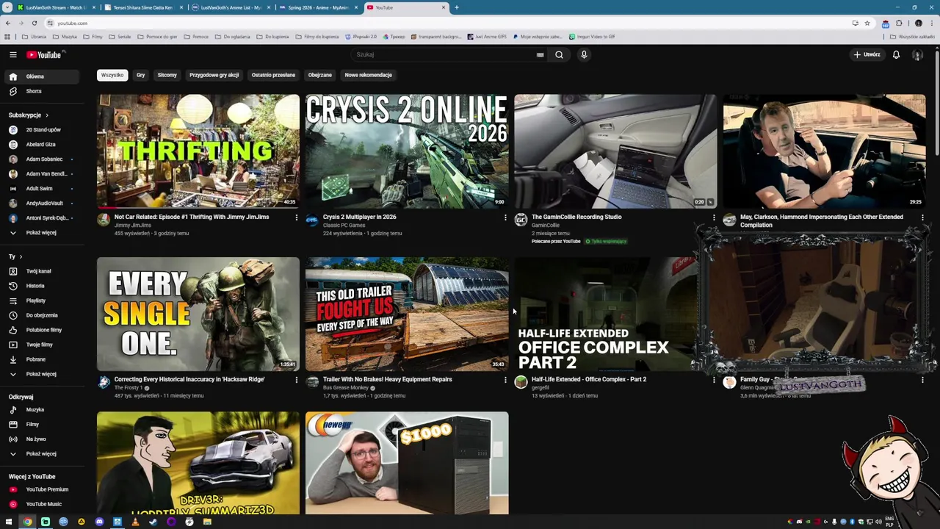This screenshot has width=940, height=529.
Task: Open Discord from the taskbar
Action: (x=99, y=522)
